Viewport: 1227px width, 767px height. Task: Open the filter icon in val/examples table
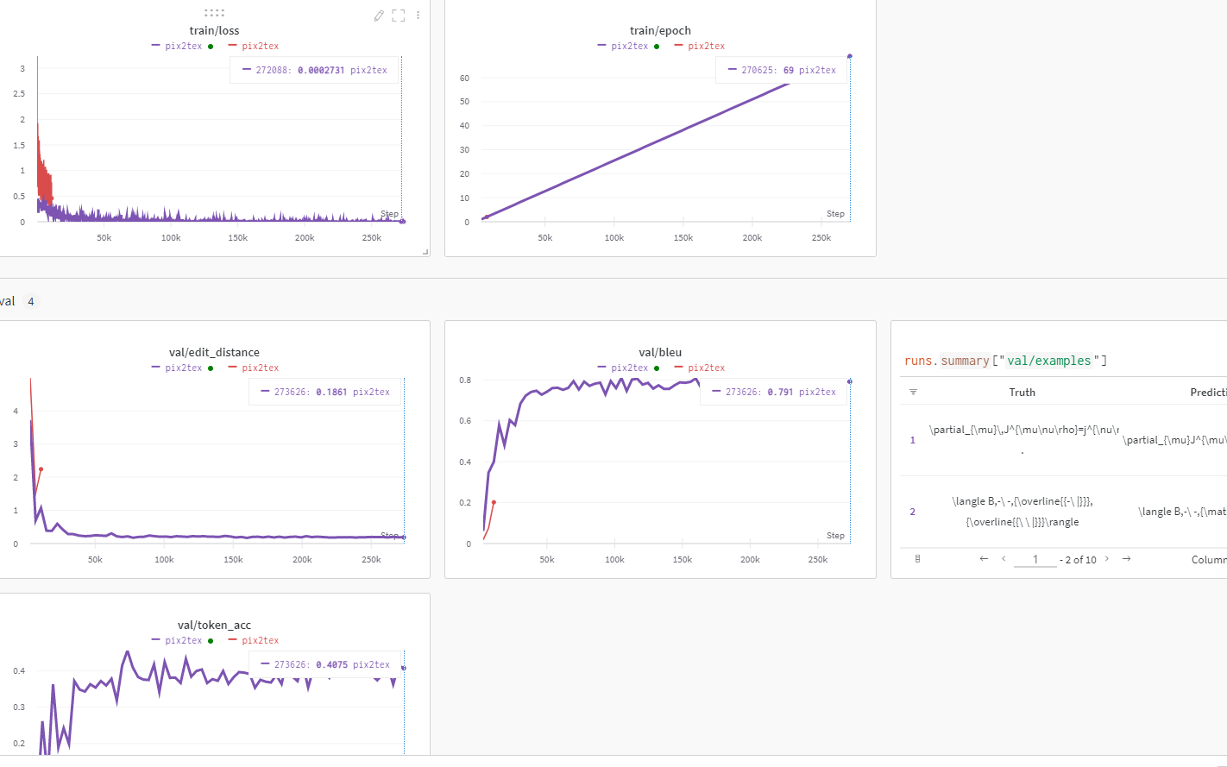click(912, 392)
